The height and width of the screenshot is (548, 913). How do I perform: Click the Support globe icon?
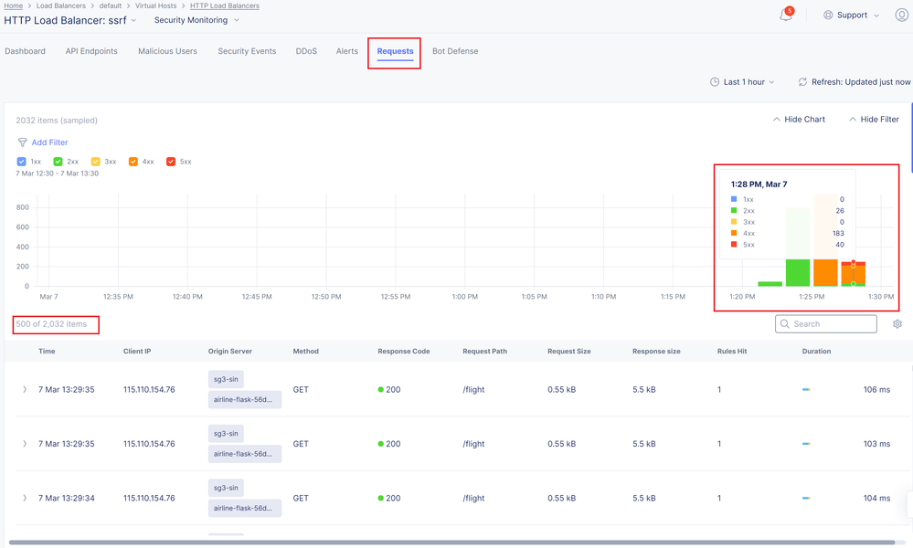[x=828, y=16]
